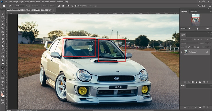
Task: Open the Image menu
Action: 15,2
